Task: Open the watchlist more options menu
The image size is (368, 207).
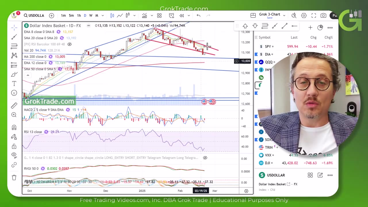Action: [x=330, y=28]
